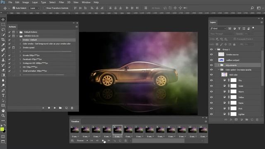
Task: Toggle Propagate Frame 1 checkbox
Action: [235, 39]
